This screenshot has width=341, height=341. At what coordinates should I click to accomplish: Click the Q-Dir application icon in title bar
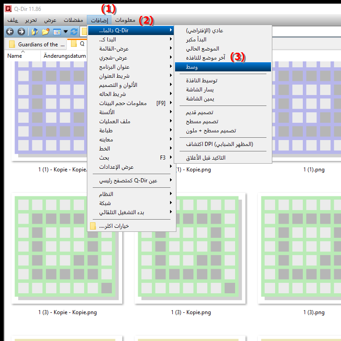pyautogui.click(x=8, y=9)
